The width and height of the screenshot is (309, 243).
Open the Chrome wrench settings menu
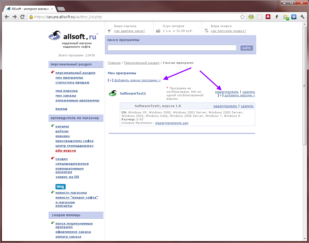tap(303, 17)
